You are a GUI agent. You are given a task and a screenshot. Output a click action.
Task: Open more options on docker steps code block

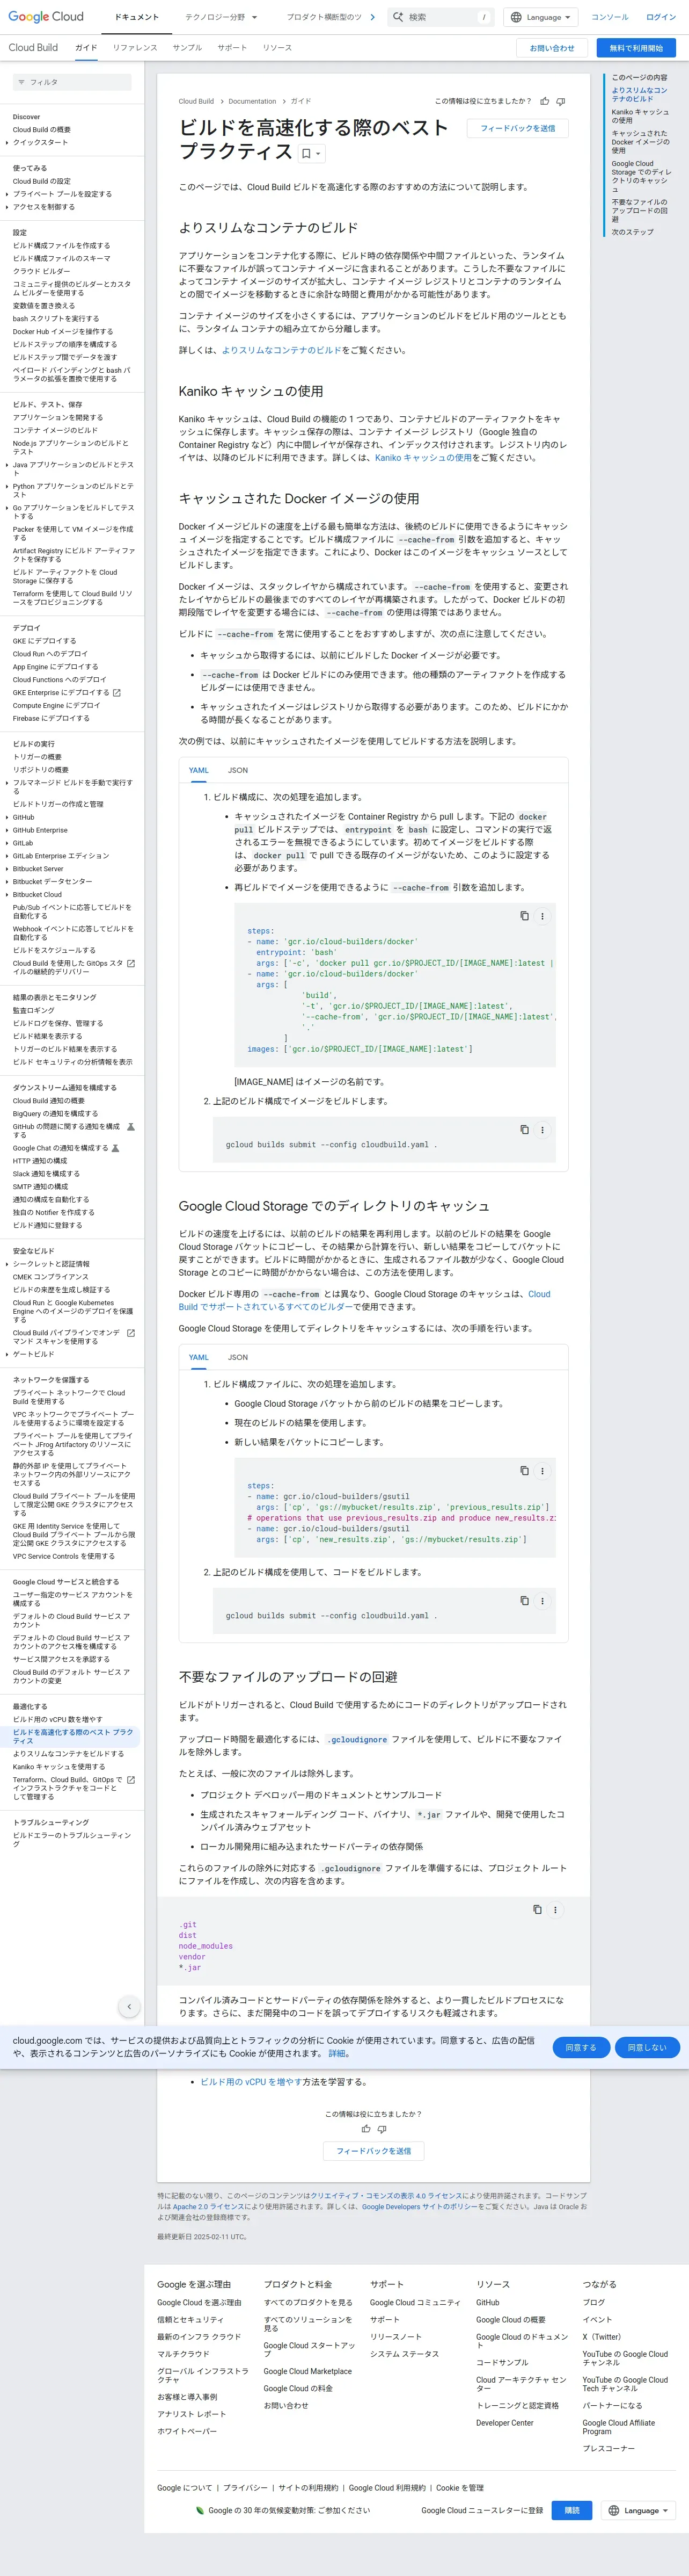click(x=542, y=916)
